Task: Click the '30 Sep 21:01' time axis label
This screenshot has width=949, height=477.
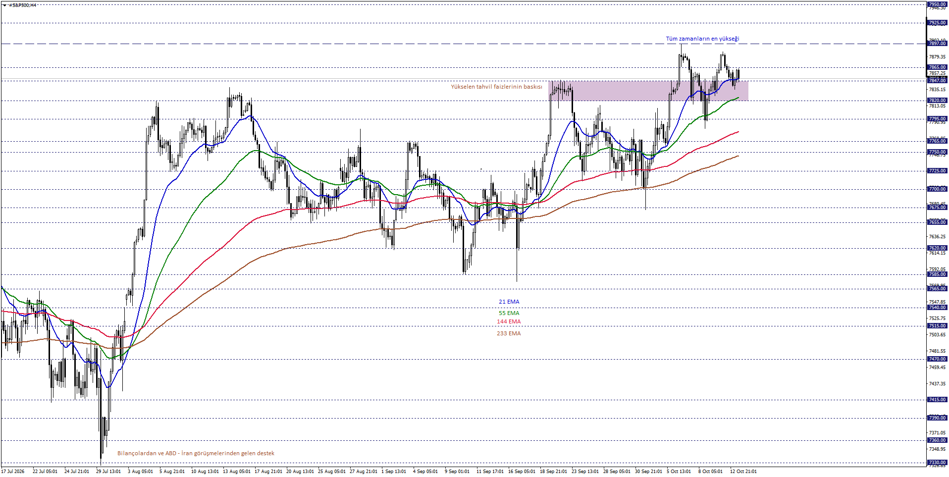Action: pyautogui.click(x=648, y=472)
